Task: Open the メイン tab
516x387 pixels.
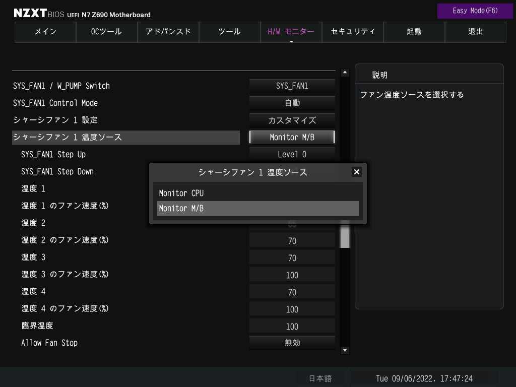Action: click(45, 32)
